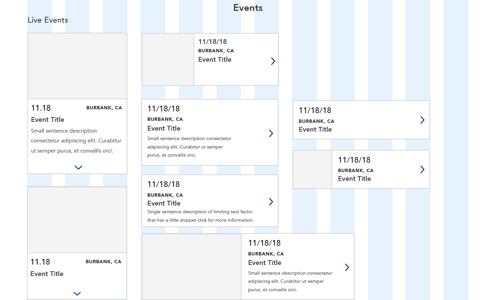Click right arrow on 'Single sentence description' card
The image size is (495, 300).
(271, 202)
